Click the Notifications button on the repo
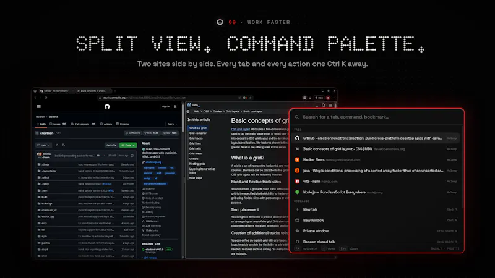This screenshot has height=278, width=495. pyautogui.click(x=132, y=133)
